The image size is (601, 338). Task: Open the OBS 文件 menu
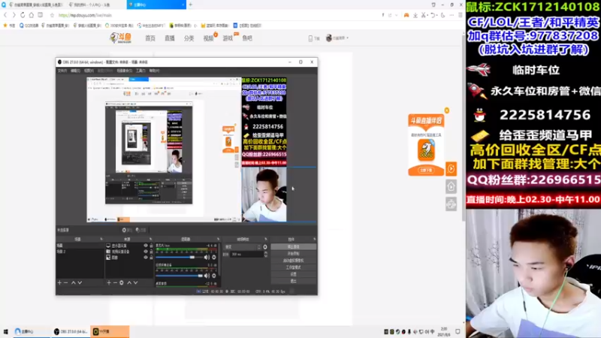[x=62, y=71]
